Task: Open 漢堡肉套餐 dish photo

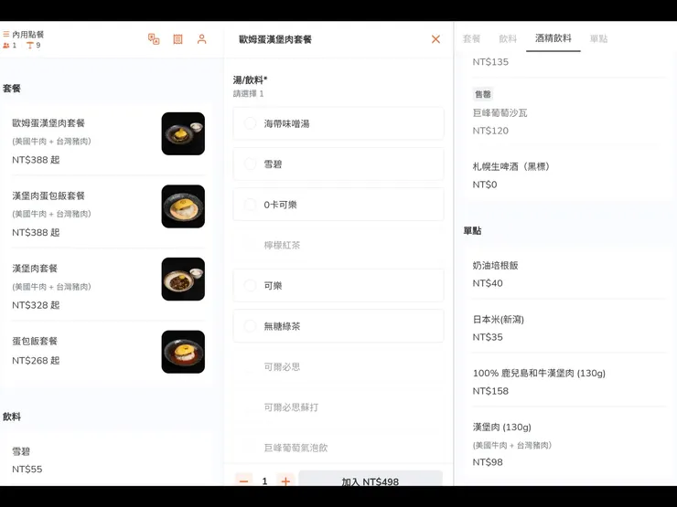Action: (183, 279)
